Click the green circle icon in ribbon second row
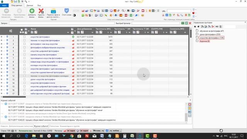Screen dimensions: 247x139 point(83,15)
